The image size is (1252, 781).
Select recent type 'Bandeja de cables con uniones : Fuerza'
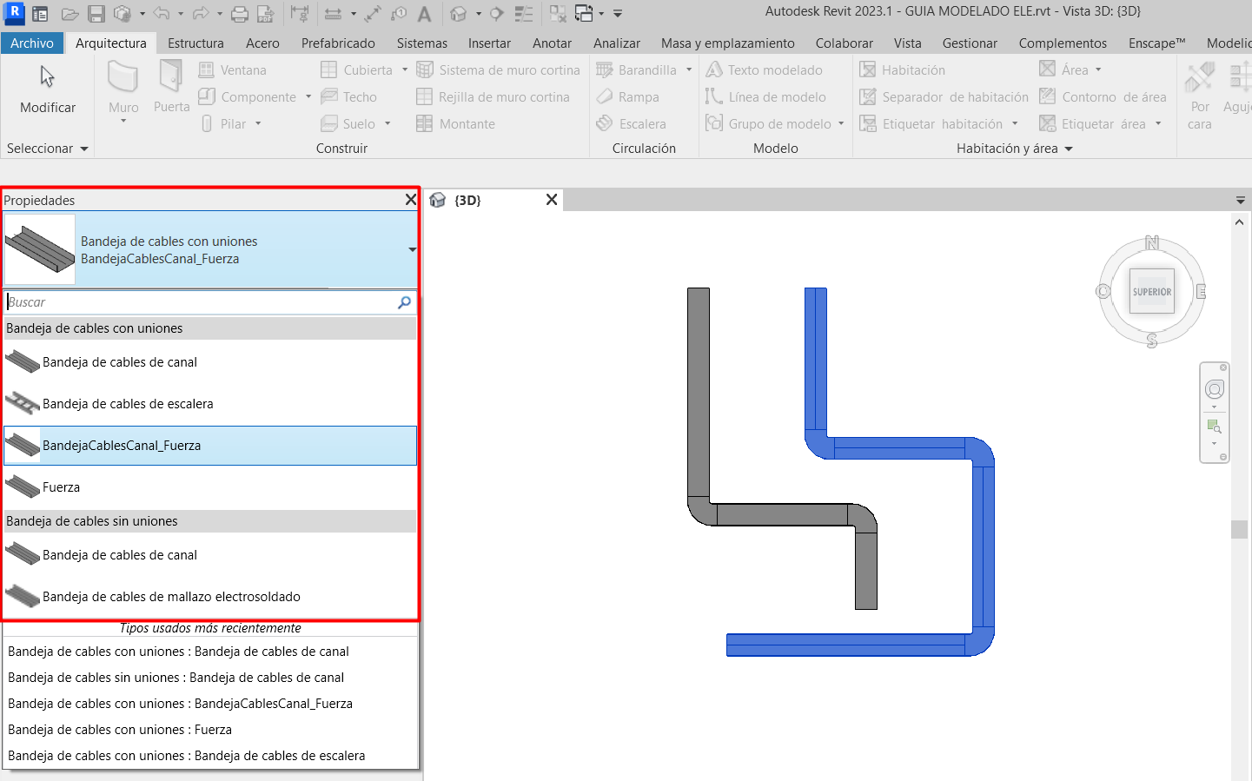tap(120, 730)
